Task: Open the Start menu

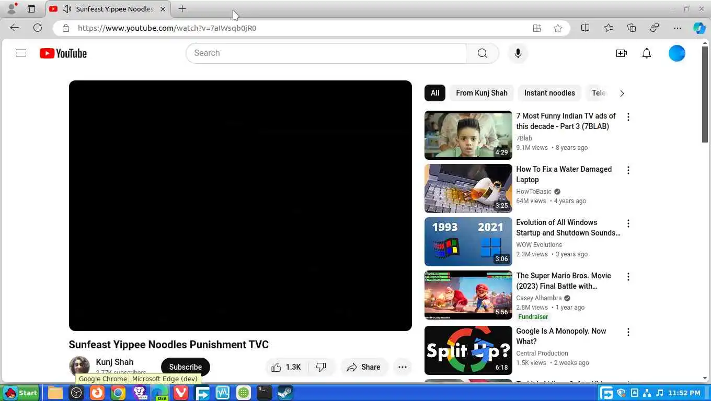Action: click(21, 393)
